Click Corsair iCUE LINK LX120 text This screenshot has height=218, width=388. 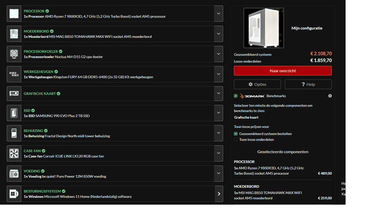click(x=74, y=156)
